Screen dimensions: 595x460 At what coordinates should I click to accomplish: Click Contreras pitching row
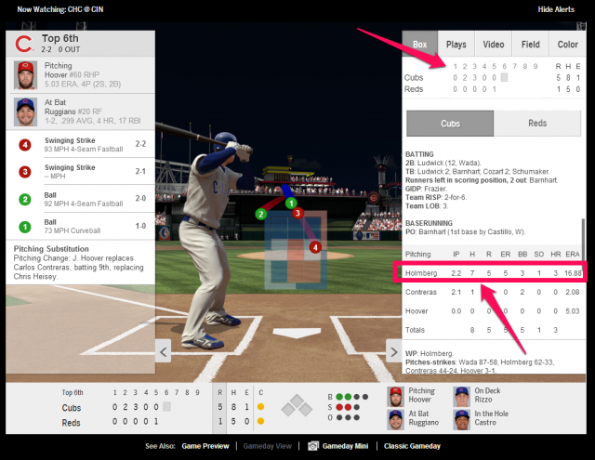tap(492, 292)
